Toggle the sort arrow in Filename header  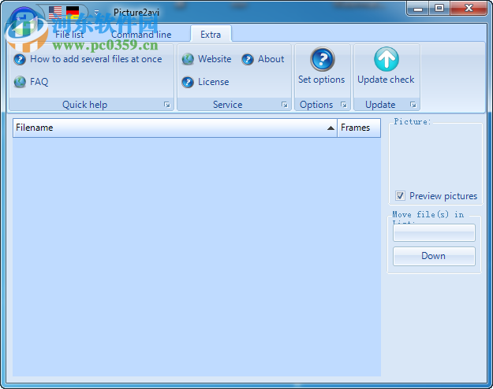point(331,128)
